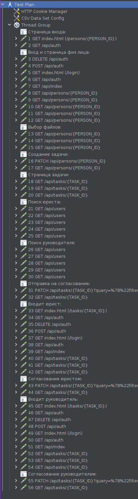This screenshot has height=499, width=138.
Task: Select the HTTP Cookie Manager wrench icon
Action: 17,11
